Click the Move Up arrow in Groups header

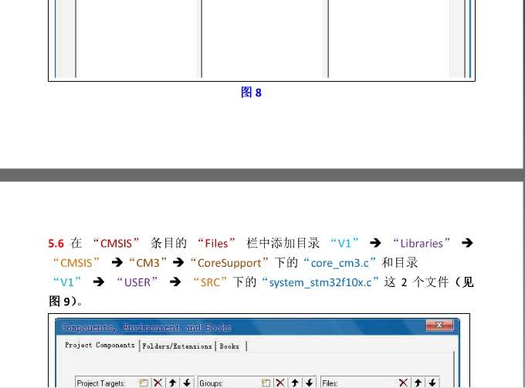295,383
